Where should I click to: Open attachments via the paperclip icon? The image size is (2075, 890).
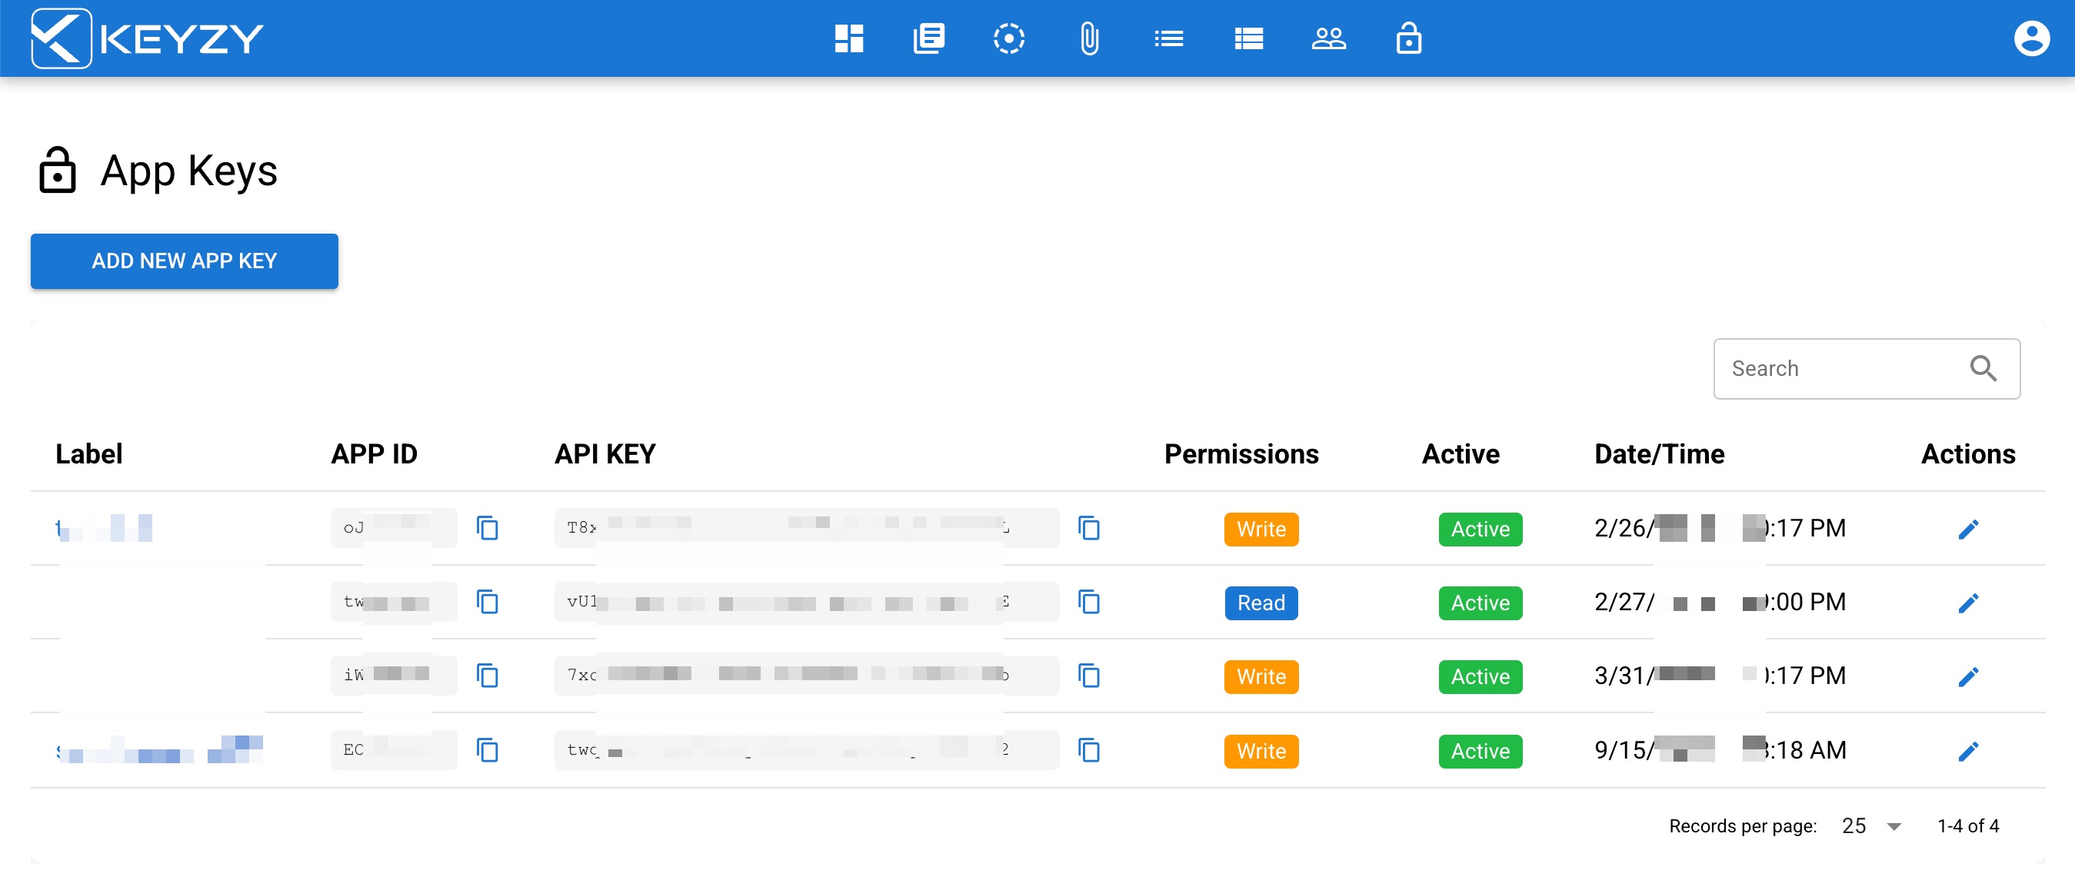pos(1089,38)
